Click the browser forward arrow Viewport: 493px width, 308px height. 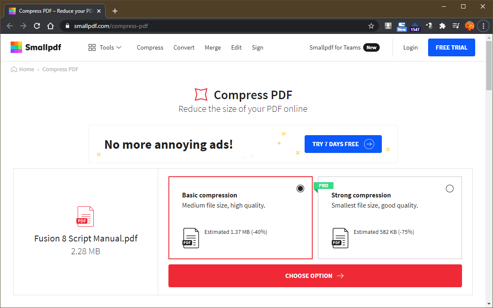23,26
